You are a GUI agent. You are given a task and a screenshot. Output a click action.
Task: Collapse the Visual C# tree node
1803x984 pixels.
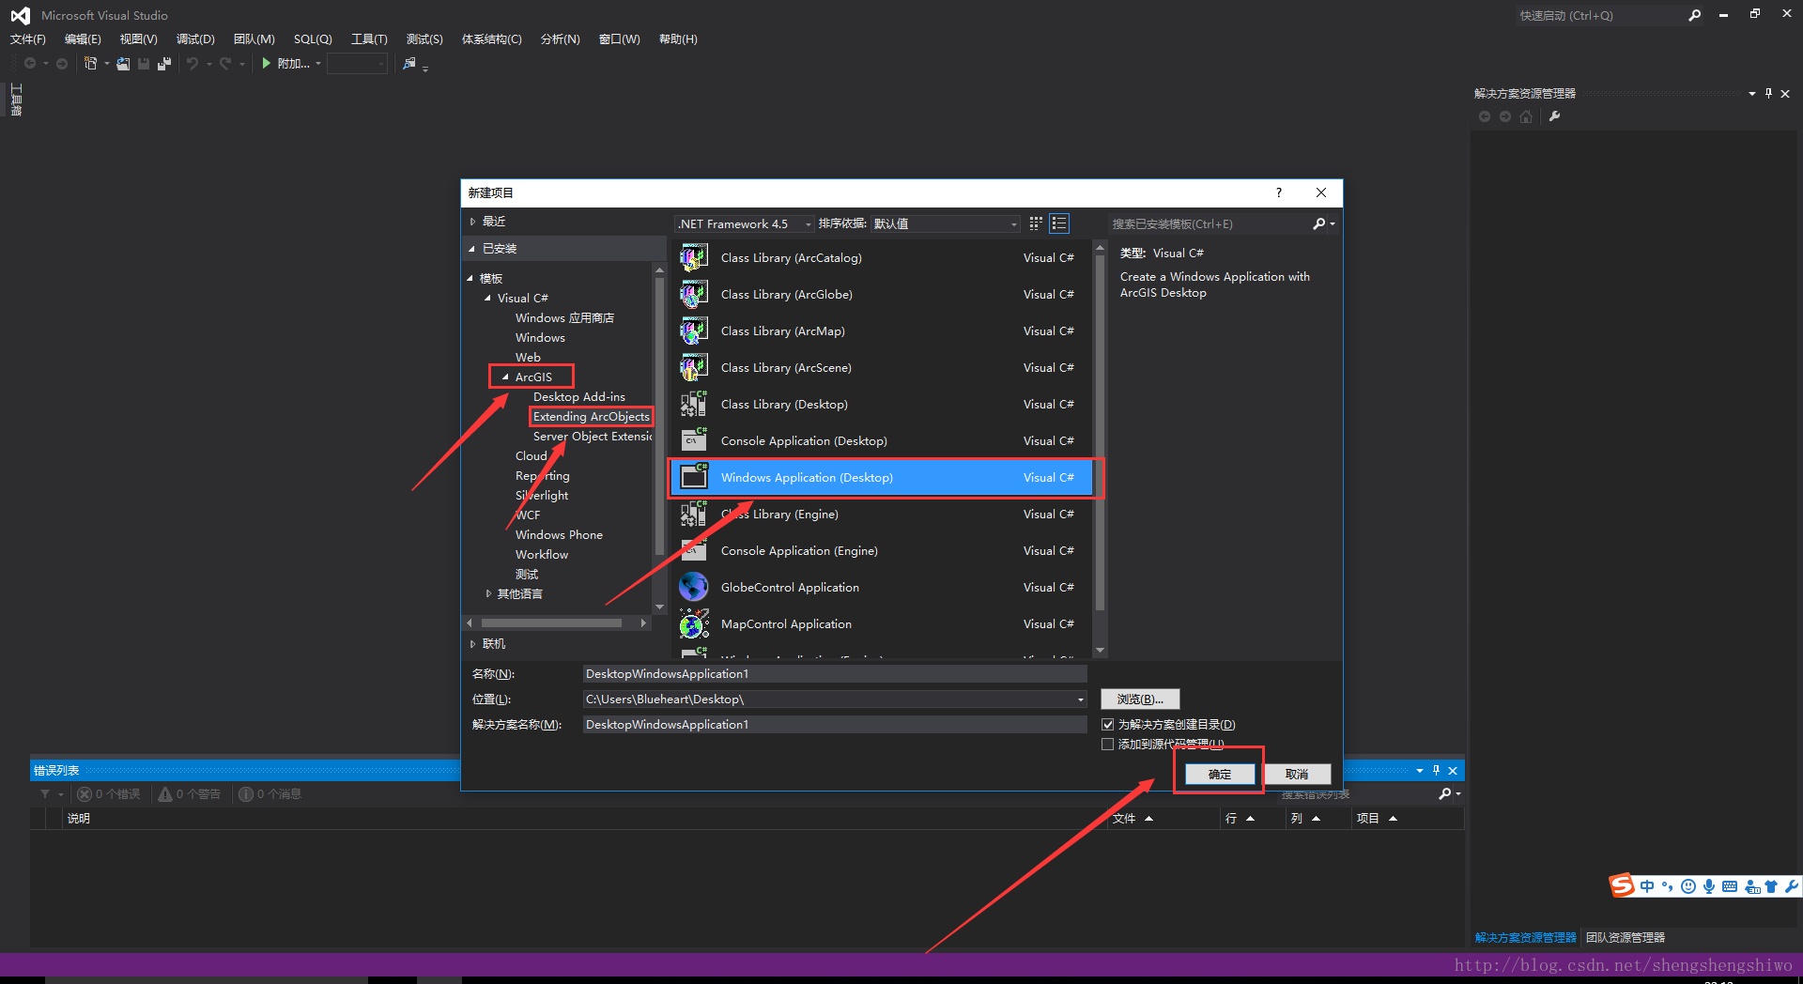coord(487,299)
